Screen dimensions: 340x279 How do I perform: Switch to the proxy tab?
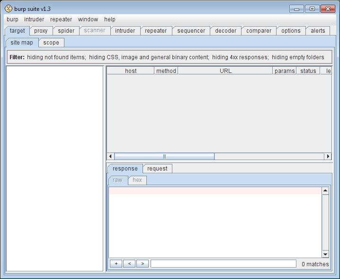pyautogui.click(x=41, y=31)
